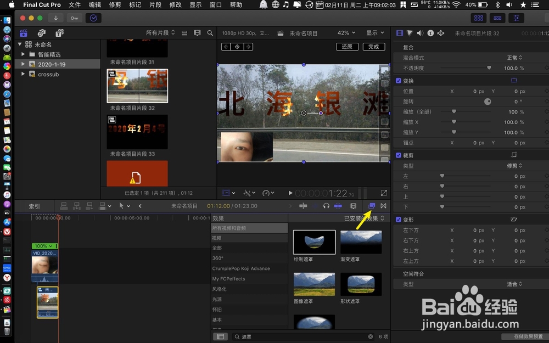Click the 还原 Revert button
The image size is (549, 343).
[x=347, y=47]
